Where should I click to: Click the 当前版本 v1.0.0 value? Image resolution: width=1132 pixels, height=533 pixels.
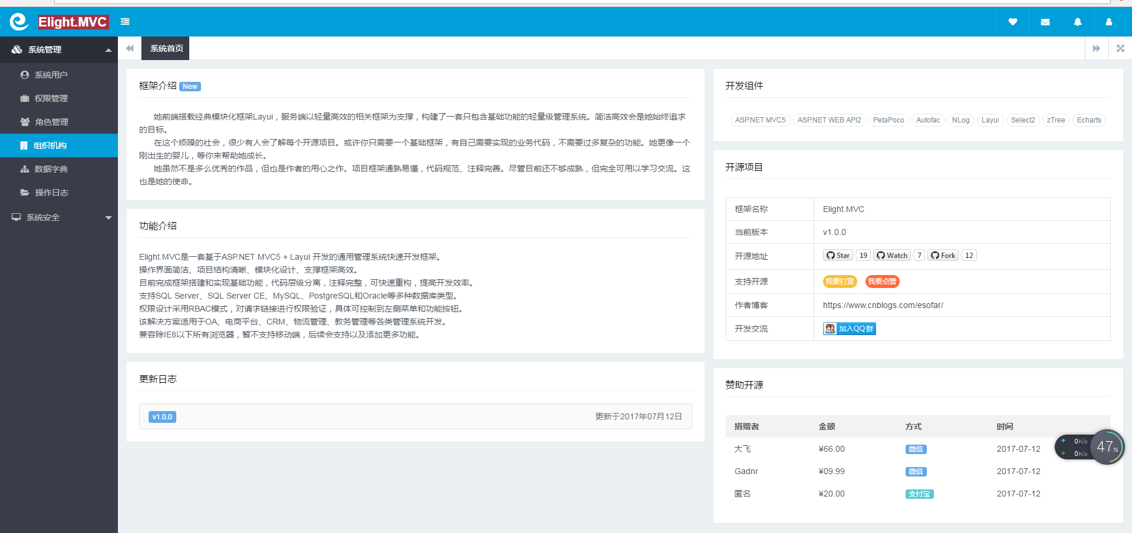[834, 232]
